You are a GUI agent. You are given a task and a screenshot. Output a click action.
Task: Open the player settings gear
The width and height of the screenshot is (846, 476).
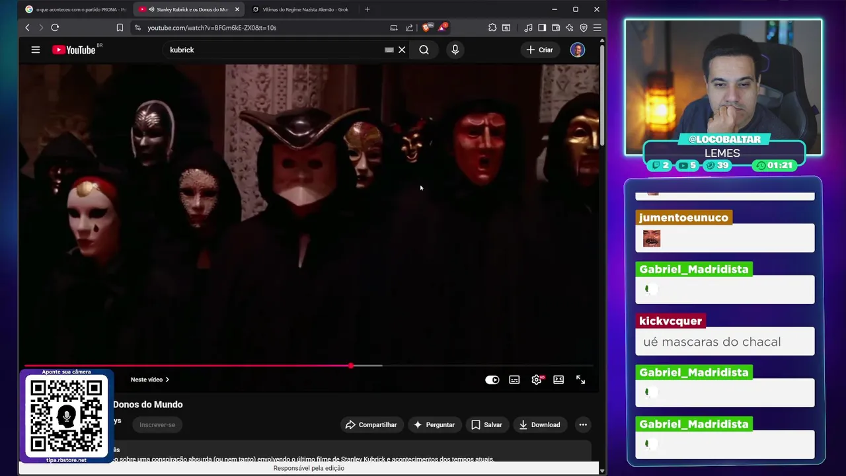pyautogui.click(x=537, y=379)
